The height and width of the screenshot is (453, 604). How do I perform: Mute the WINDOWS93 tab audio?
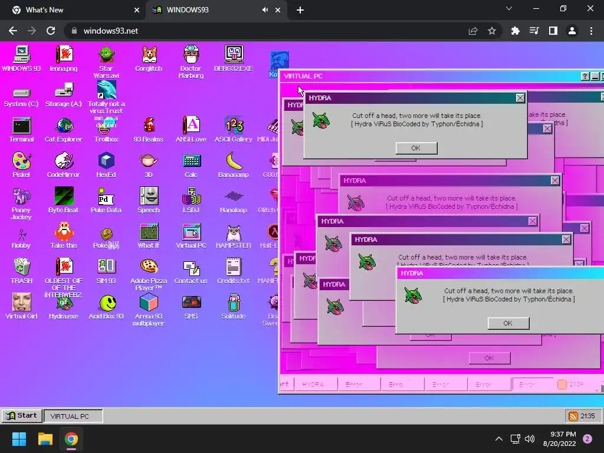(x=265, y=10)
